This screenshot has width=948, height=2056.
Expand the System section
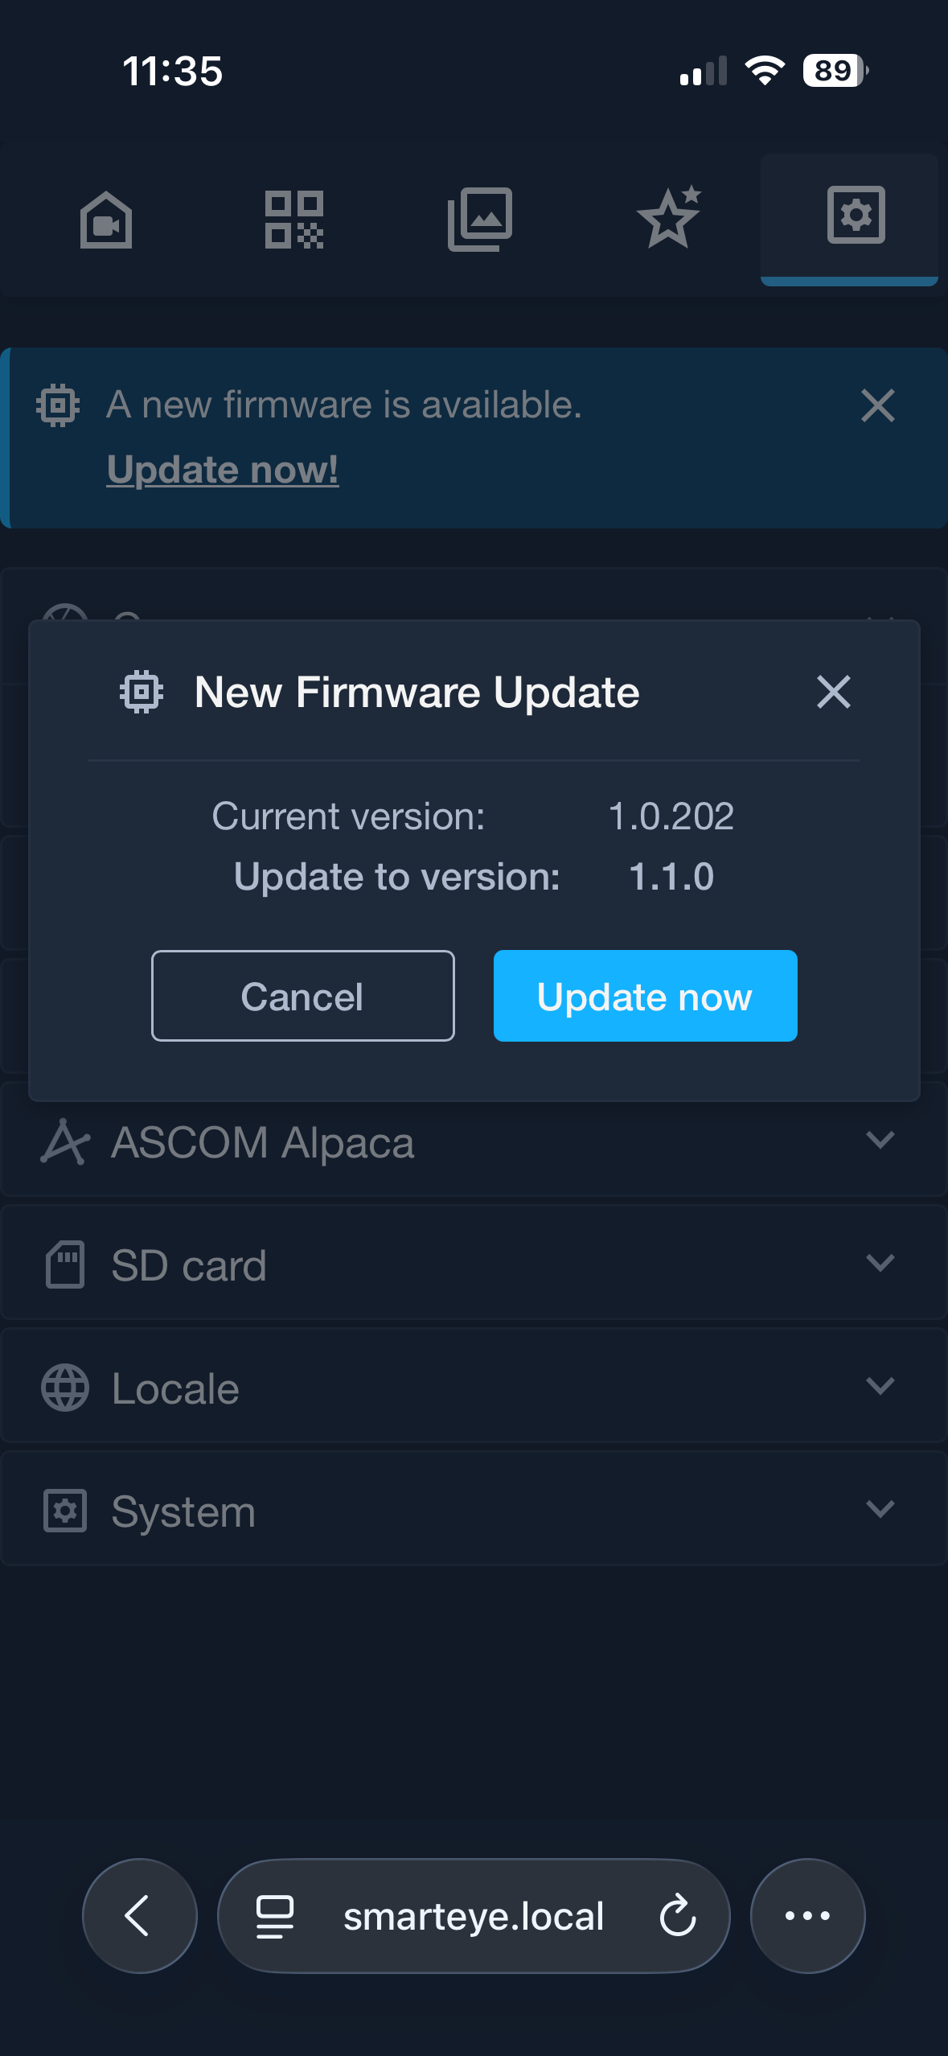[880, 1510]
